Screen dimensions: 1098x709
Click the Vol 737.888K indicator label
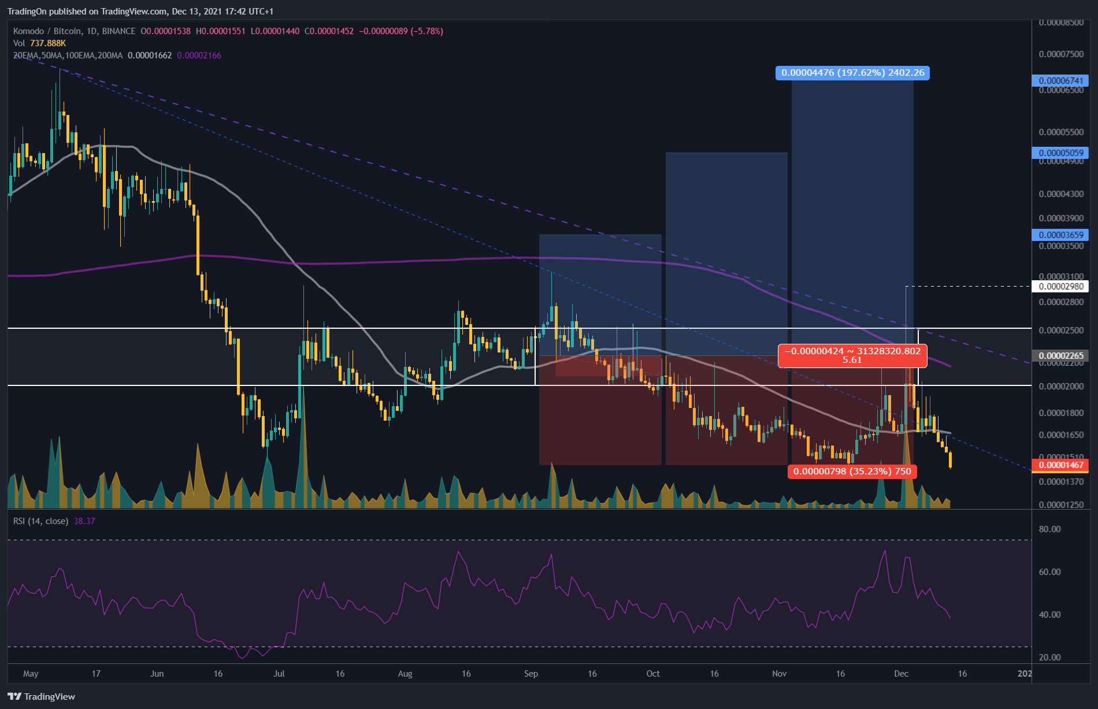[x=39, y=43]
